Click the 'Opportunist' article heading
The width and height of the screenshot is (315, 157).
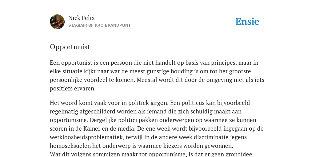tap(70, 47)
